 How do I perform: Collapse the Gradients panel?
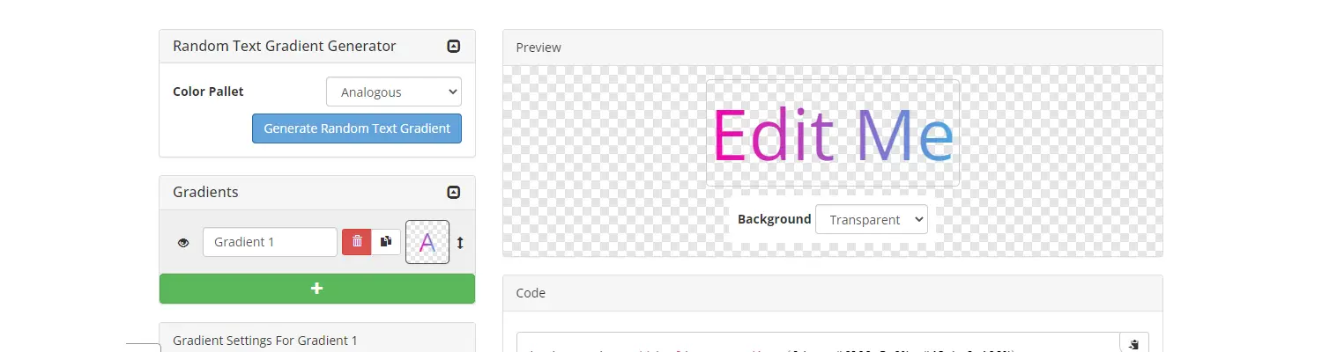tap(454, 193)
